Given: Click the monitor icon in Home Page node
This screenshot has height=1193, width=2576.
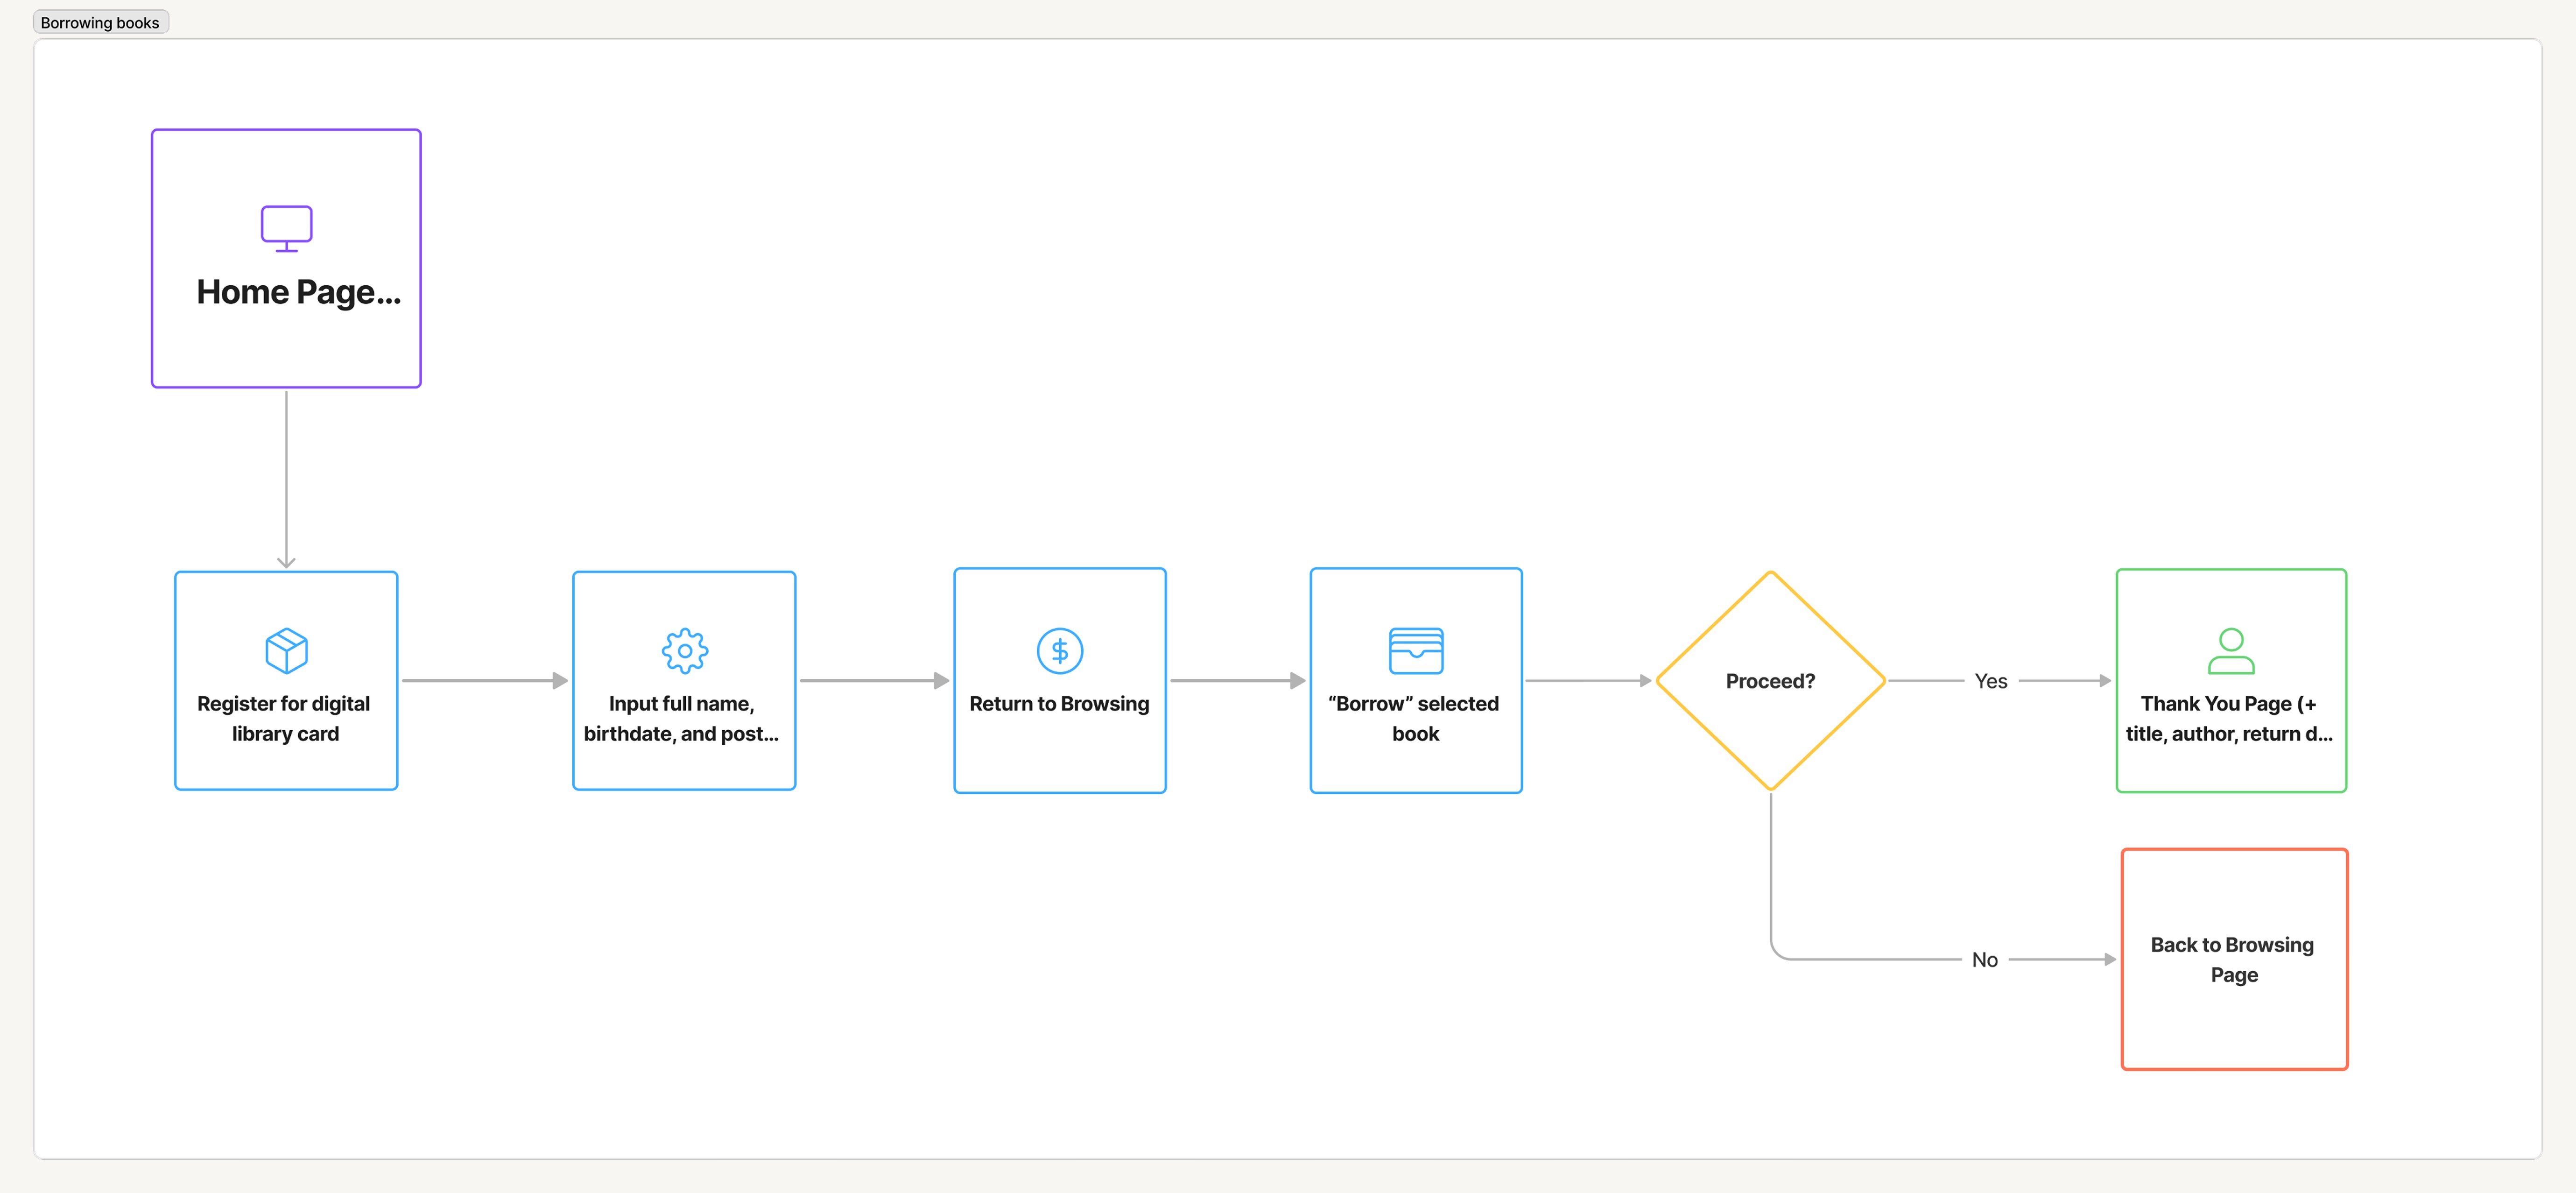Looking at the screenshot, I should pyautogui.click(x=286, y=228).
